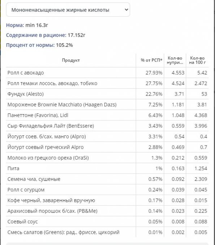Select the Ролл с авокадо row

(107, 73)
